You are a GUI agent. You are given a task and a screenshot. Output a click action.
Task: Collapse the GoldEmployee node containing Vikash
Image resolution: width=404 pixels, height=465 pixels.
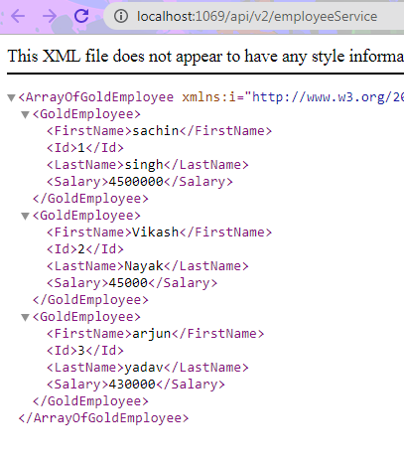[x=25, y=216]
